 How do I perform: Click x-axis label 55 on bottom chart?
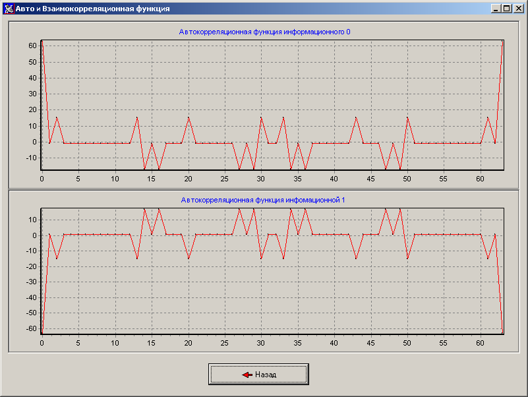click(443, 343)
